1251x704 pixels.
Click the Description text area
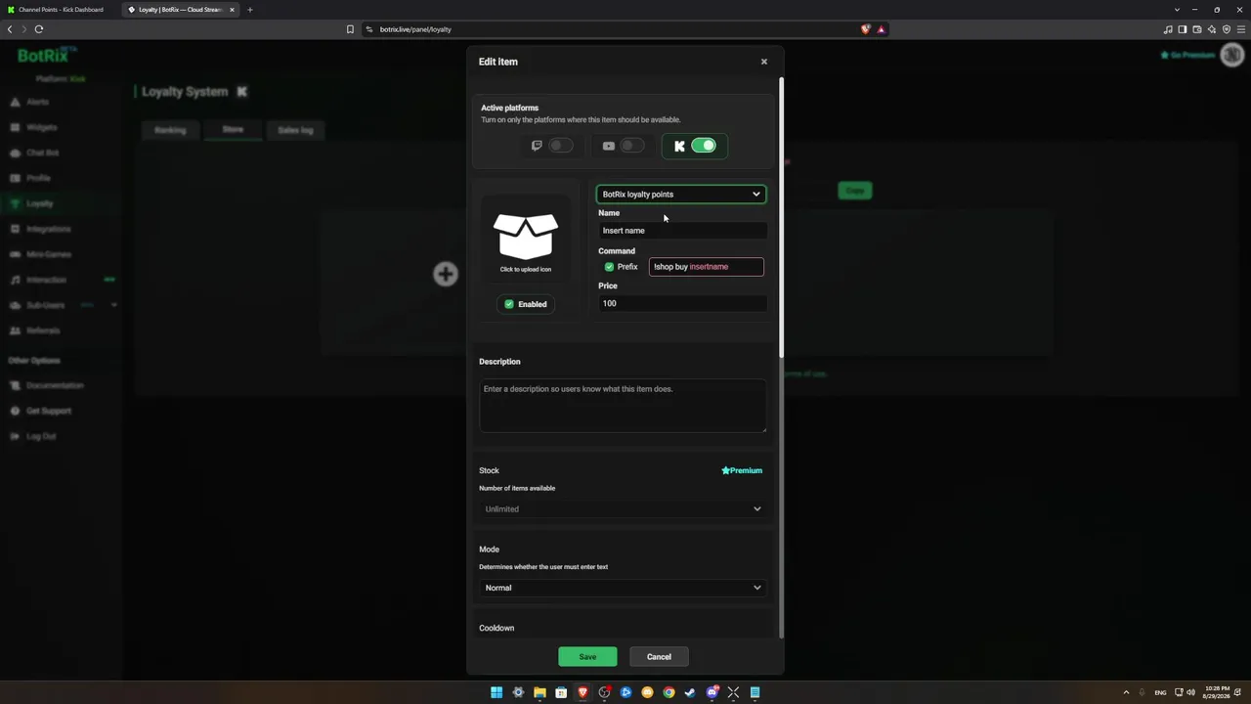(623, 406)
